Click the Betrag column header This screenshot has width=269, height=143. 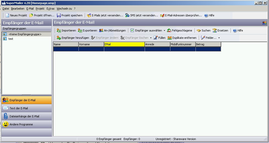pyautogui.click(x=208, y=44)
